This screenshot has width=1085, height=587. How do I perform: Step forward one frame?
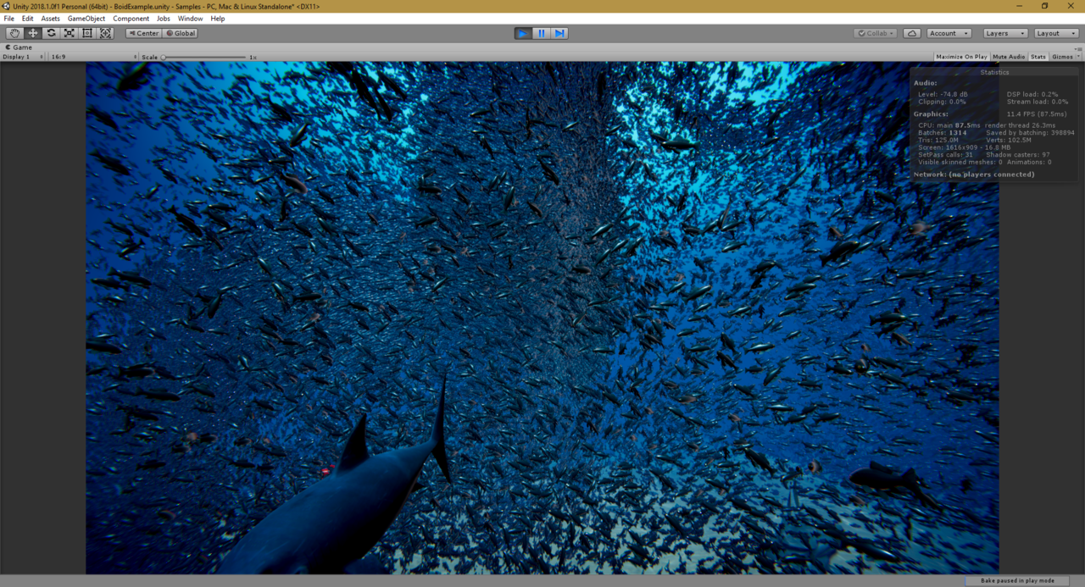pyautogui.click(x=559, y=33)
